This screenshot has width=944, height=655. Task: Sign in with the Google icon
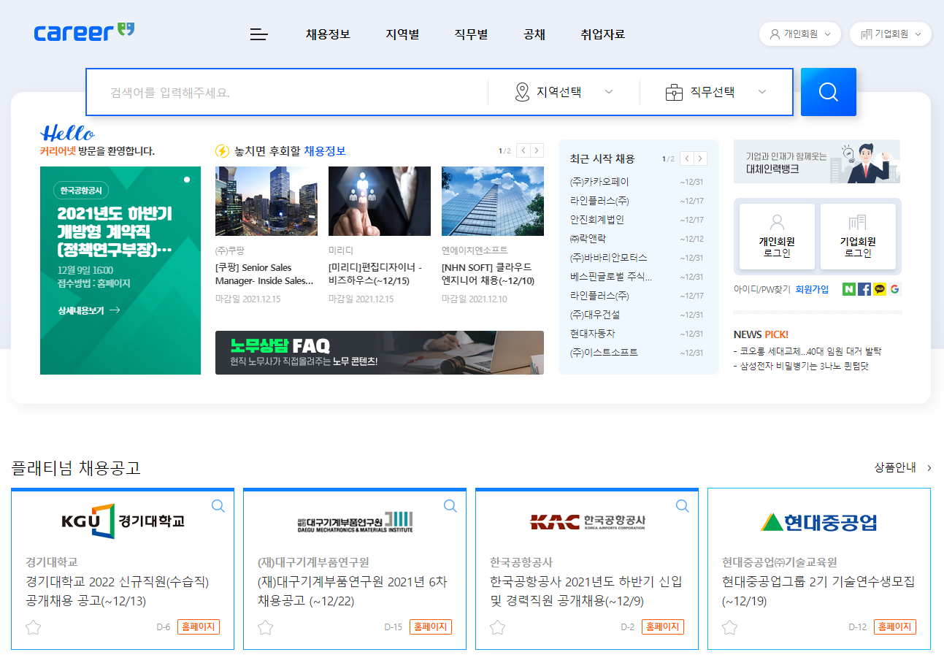[x=895, y=289]
